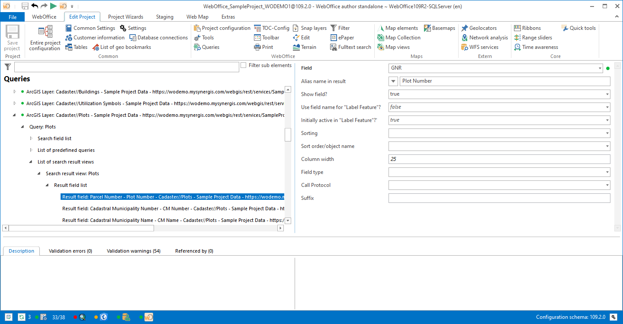This screenshot has height=324, width=623.
Task: Open the Alias name override dropdown arrow
Action: point(393,81)
